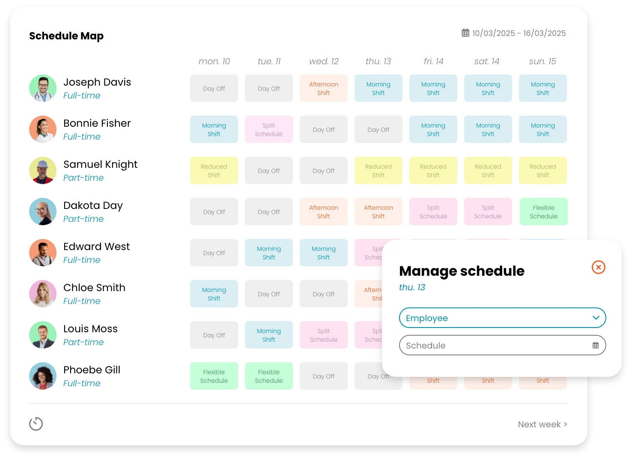Click the 10/03/2025 - 16/03/2025 date range
The width and height of the screenshot is (632, 459).
tap(519, 33)
